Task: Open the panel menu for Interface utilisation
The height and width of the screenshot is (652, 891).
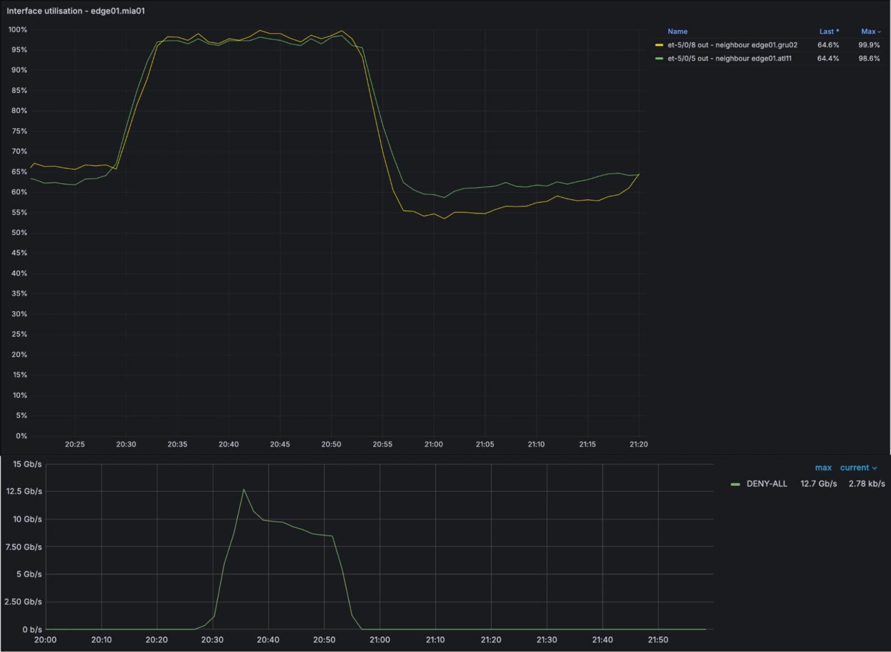Action: pyautogui.click(x=76, y=11)
